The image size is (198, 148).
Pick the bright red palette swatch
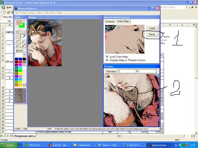20,62
